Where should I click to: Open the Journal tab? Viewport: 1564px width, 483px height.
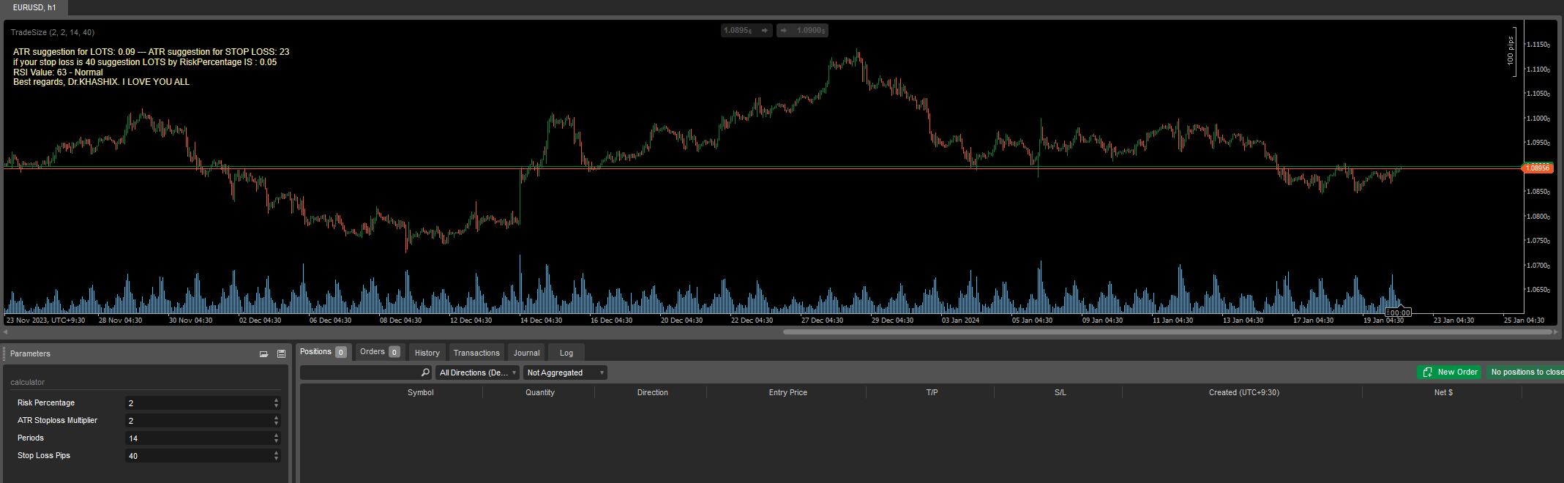pos(526,353)
